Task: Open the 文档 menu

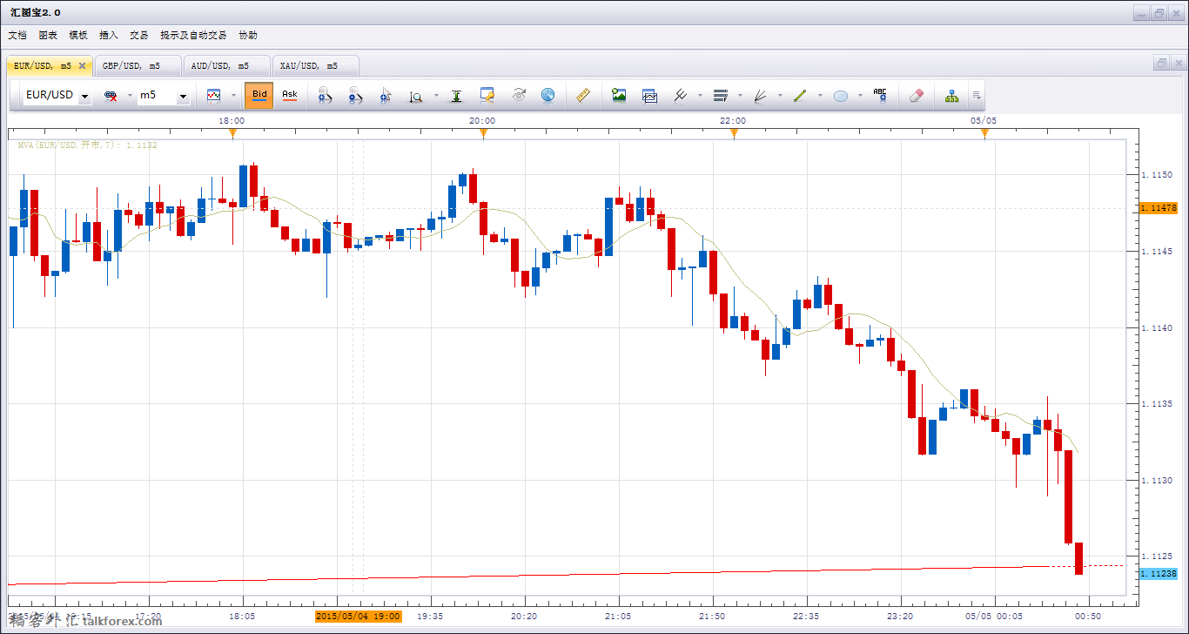Action: click(17, 36)
